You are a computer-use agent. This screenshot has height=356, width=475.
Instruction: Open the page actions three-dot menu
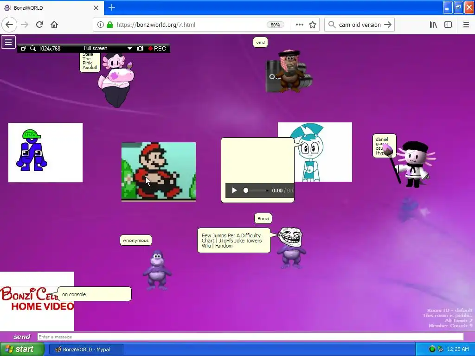(x=300, y=25)
